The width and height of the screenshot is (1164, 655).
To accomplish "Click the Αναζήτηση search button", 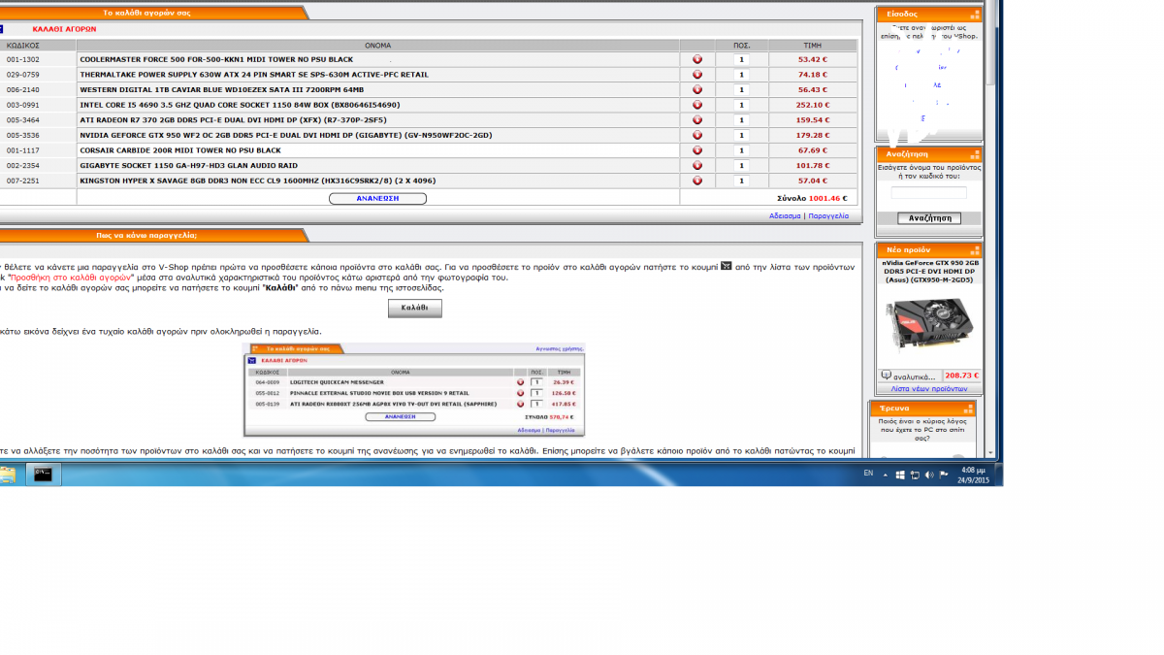I will 929,218.
